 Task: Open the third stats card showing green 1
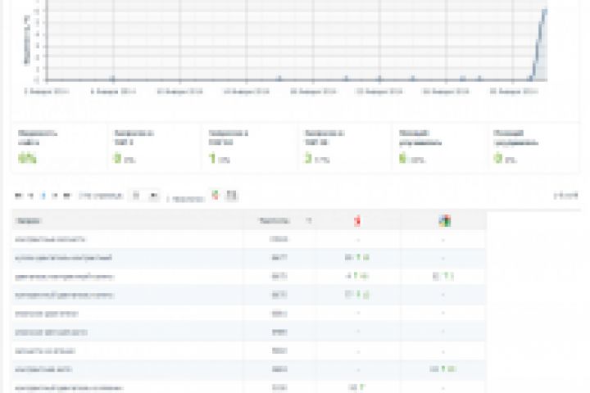[x=249, y=147]
